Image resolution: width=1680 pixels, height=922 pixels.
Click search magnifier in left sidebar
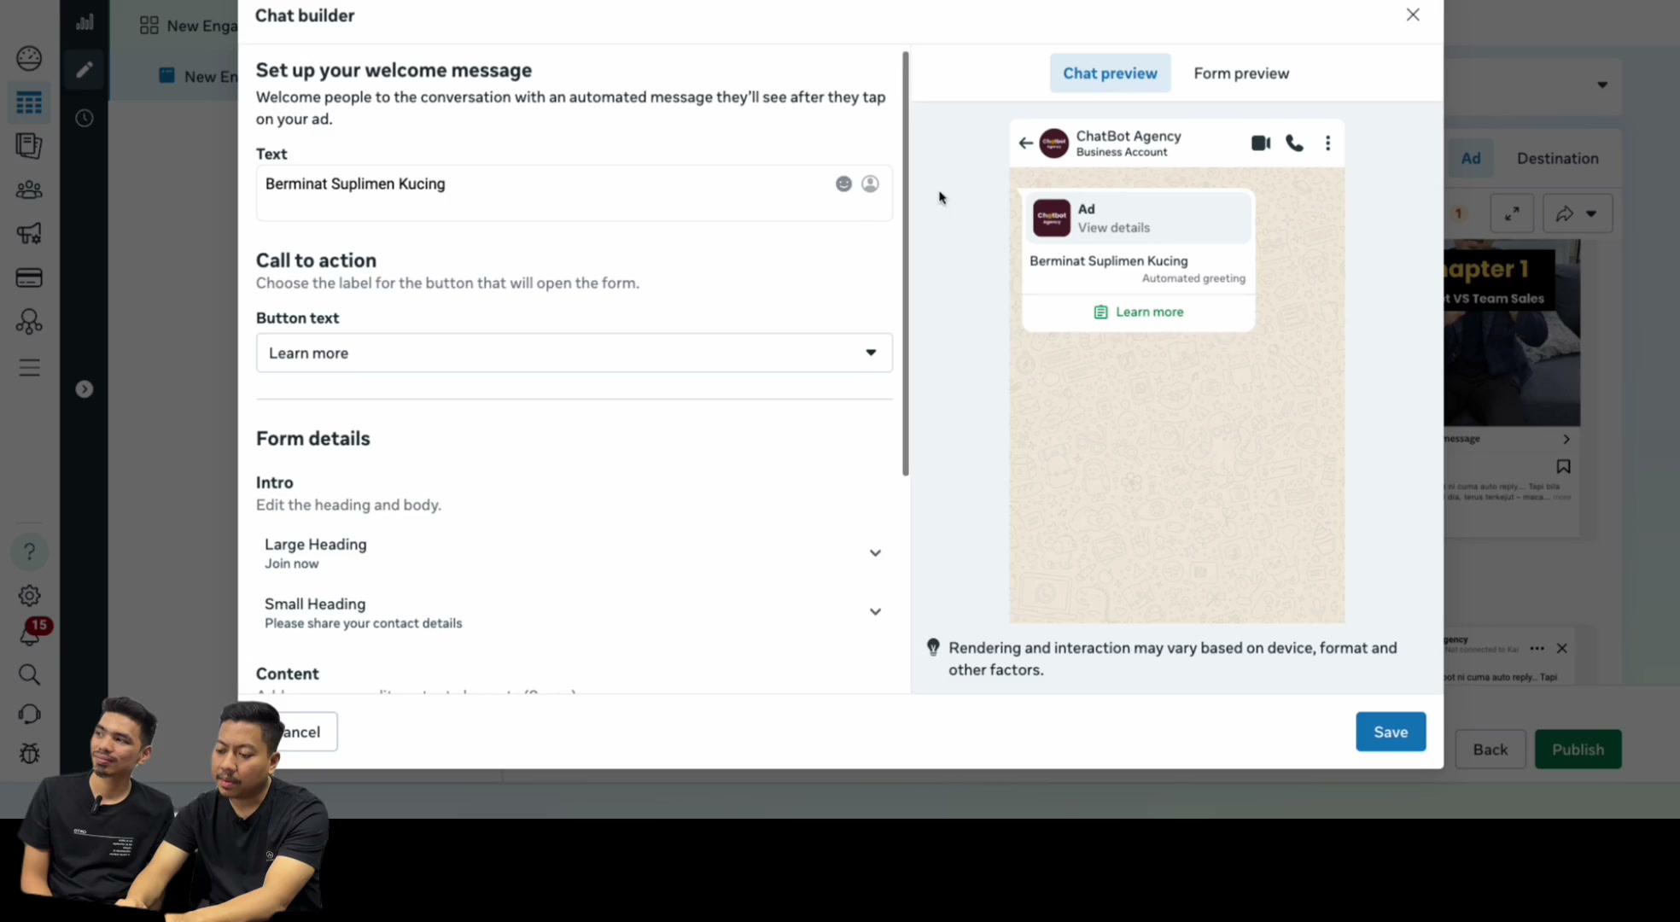click(x=29, y=674)
